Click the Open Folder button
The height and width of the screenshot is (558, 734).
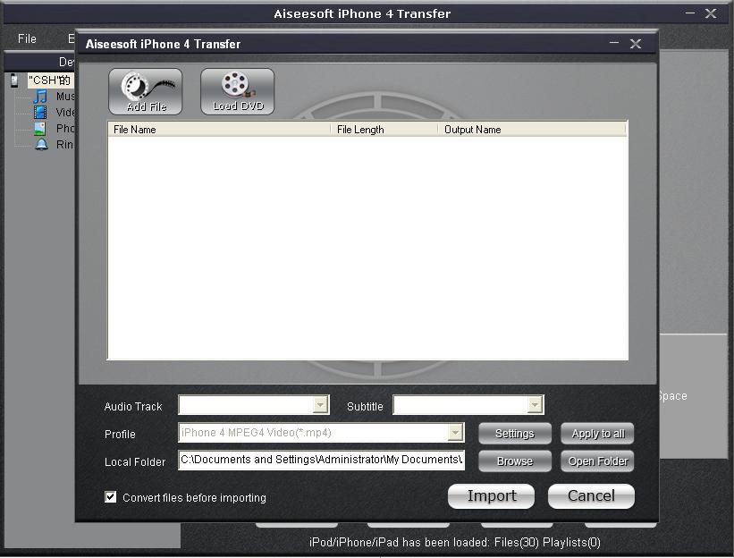tap(597, 461)
